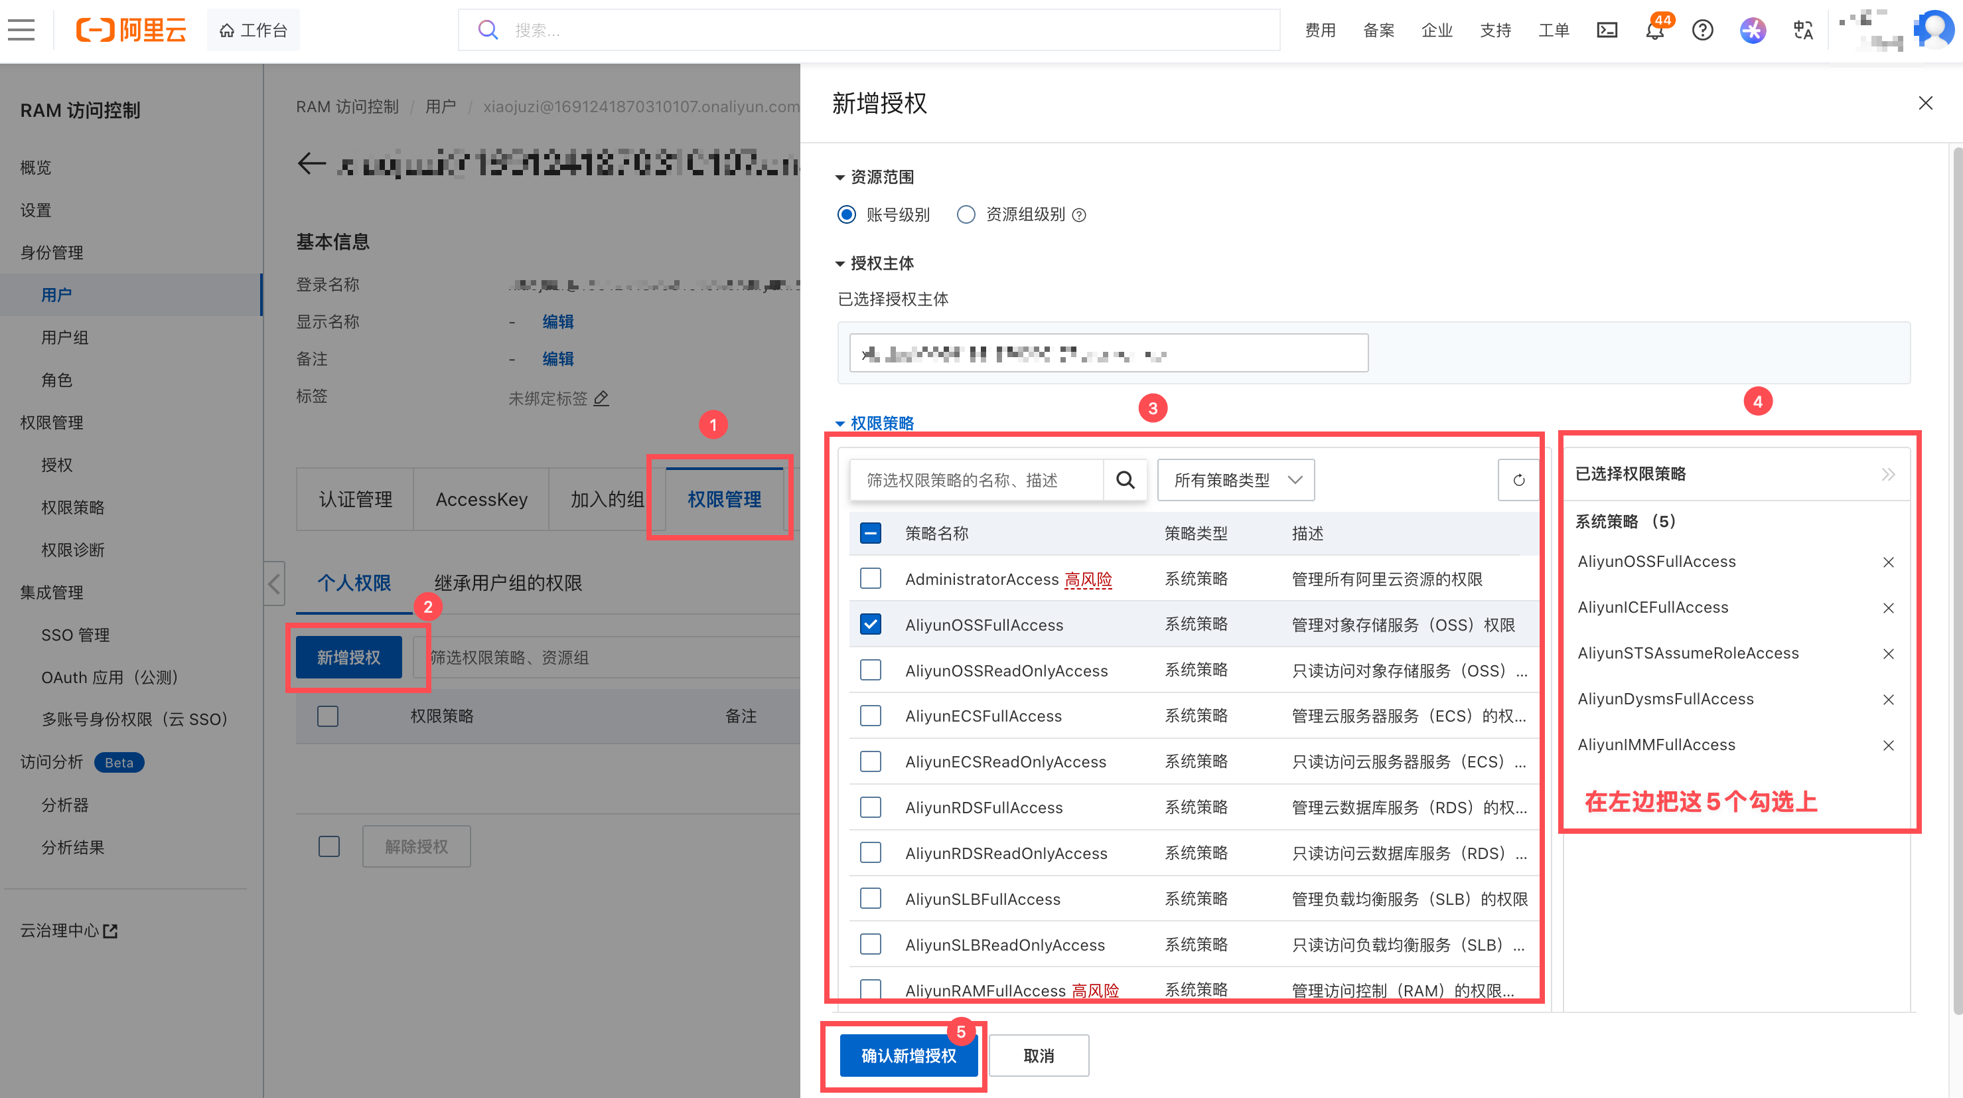Screen dimensions: 1963x1098
Task: Open the AI assistant icon
Action: [1753, 31]
